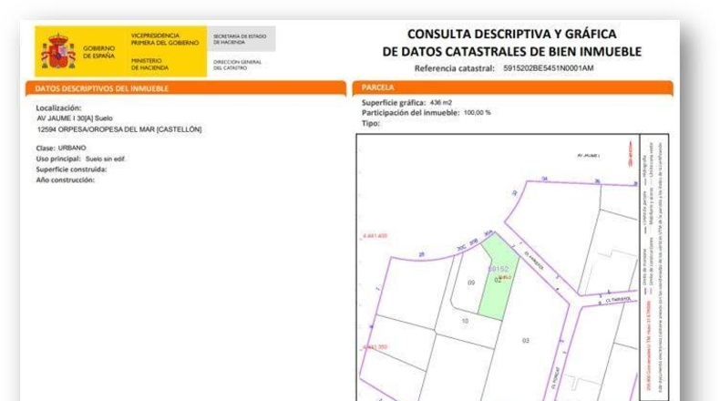Click the 'Superficie gráfica:' label
Image resolution: width=720 pixels, height=401 pixels.
click(x=394, y=102)
